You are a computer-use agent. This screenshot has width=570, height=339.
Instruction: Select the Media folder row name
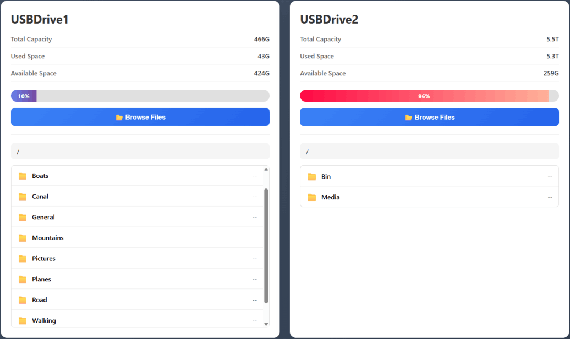pos(331,197)
